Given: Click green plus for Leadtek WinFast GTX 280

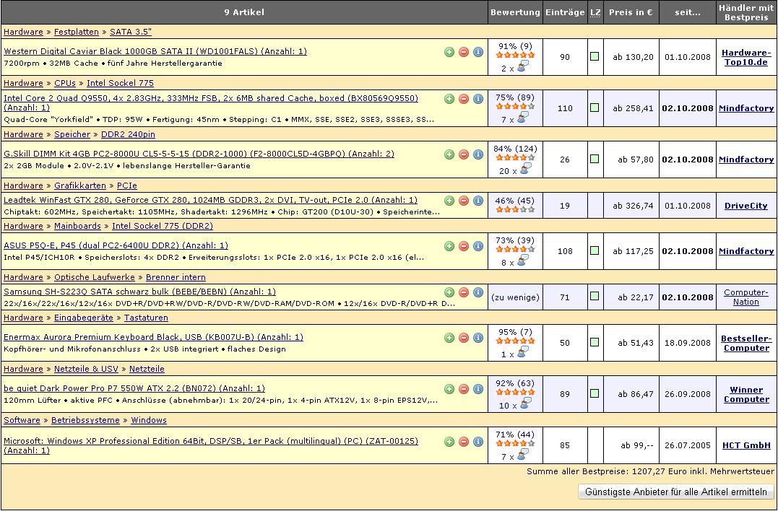Looking at the screenshot, I should pyautogui.click(x=449, y=201).
